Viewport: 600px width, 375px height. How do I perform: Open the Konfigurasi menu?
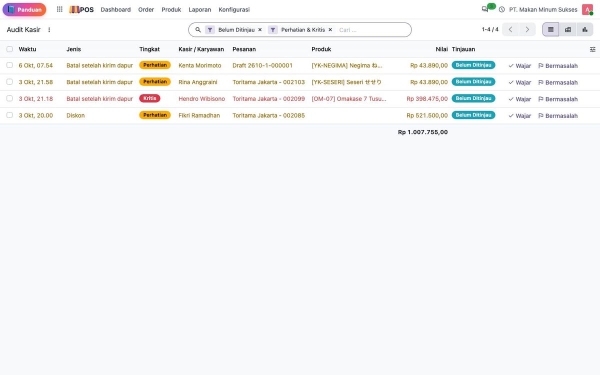(x=234, y=9)
